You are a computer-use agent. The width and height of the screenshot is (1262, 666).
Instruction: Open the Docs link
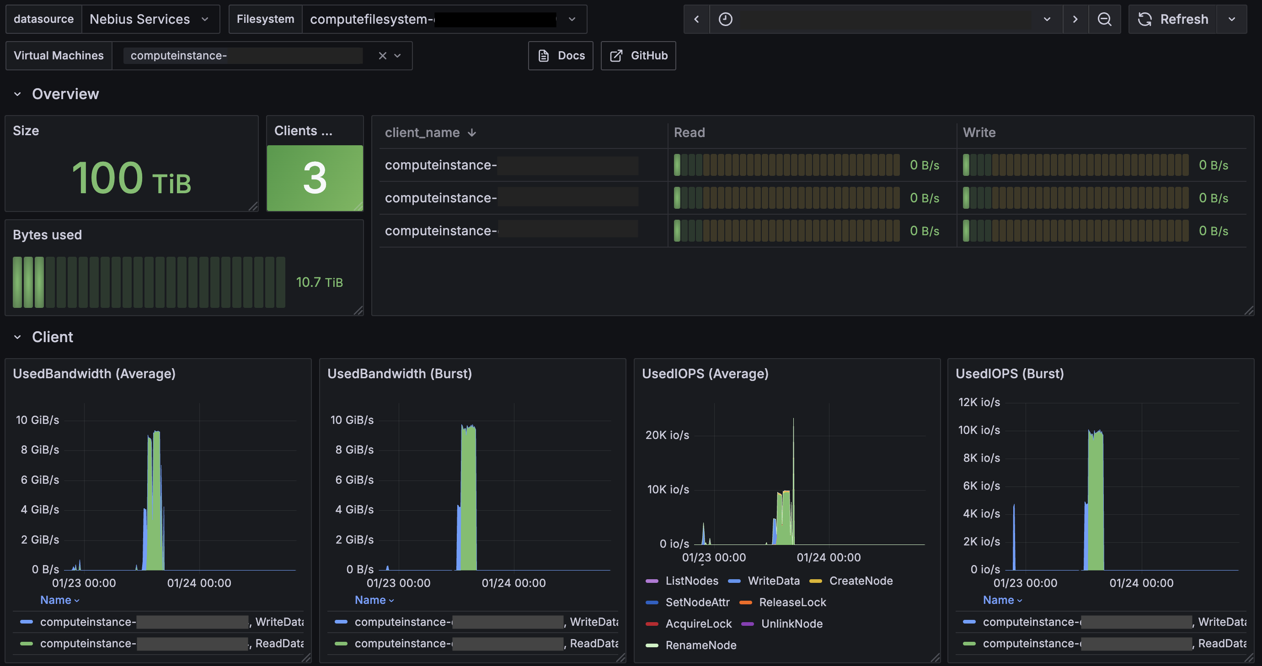[x=561, y=56]
